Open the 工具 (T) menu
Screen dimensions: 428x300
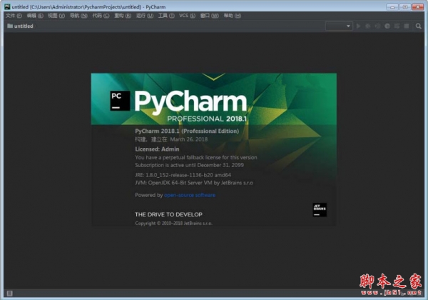pos(165,15)
